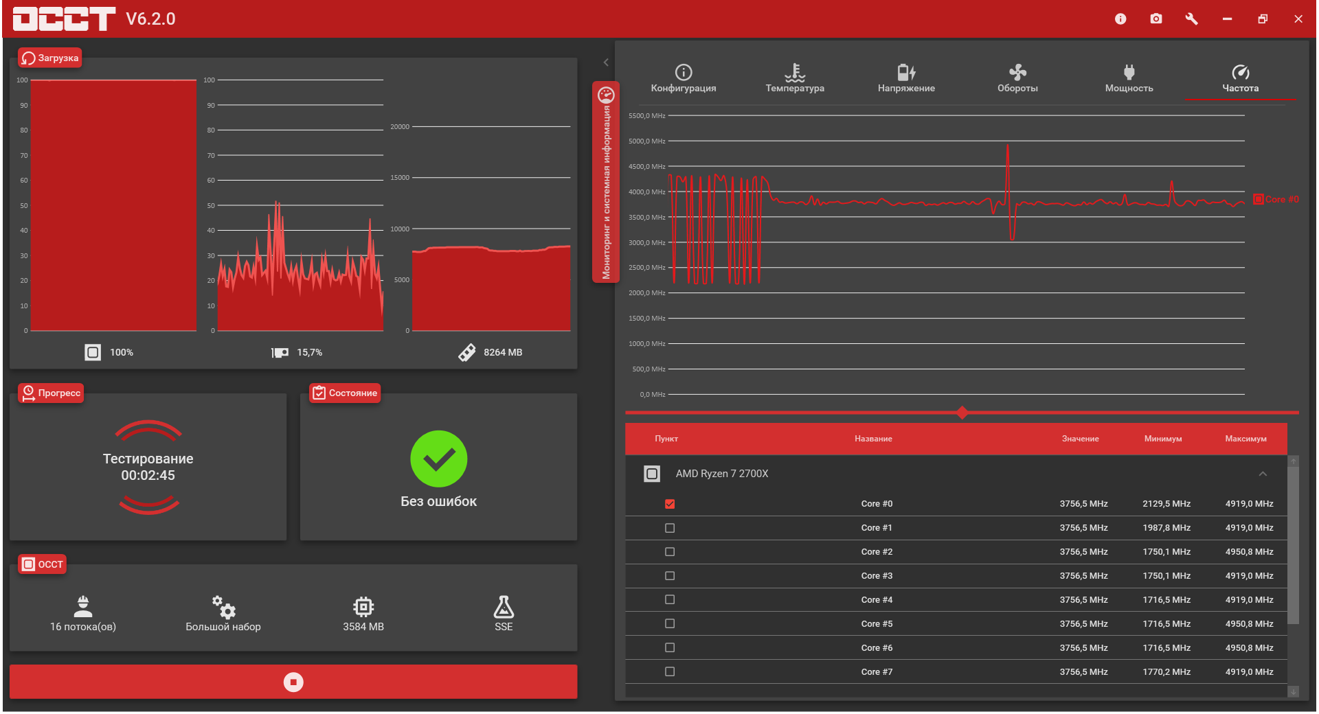The height and width of the screenshot is (714, 1319).
Task: Click the Пункт column header
Action: pos(666,439)
